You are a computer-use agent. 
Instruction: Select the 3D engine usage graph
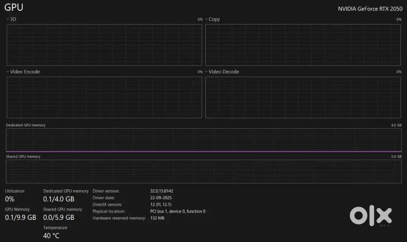coord(104,45)
